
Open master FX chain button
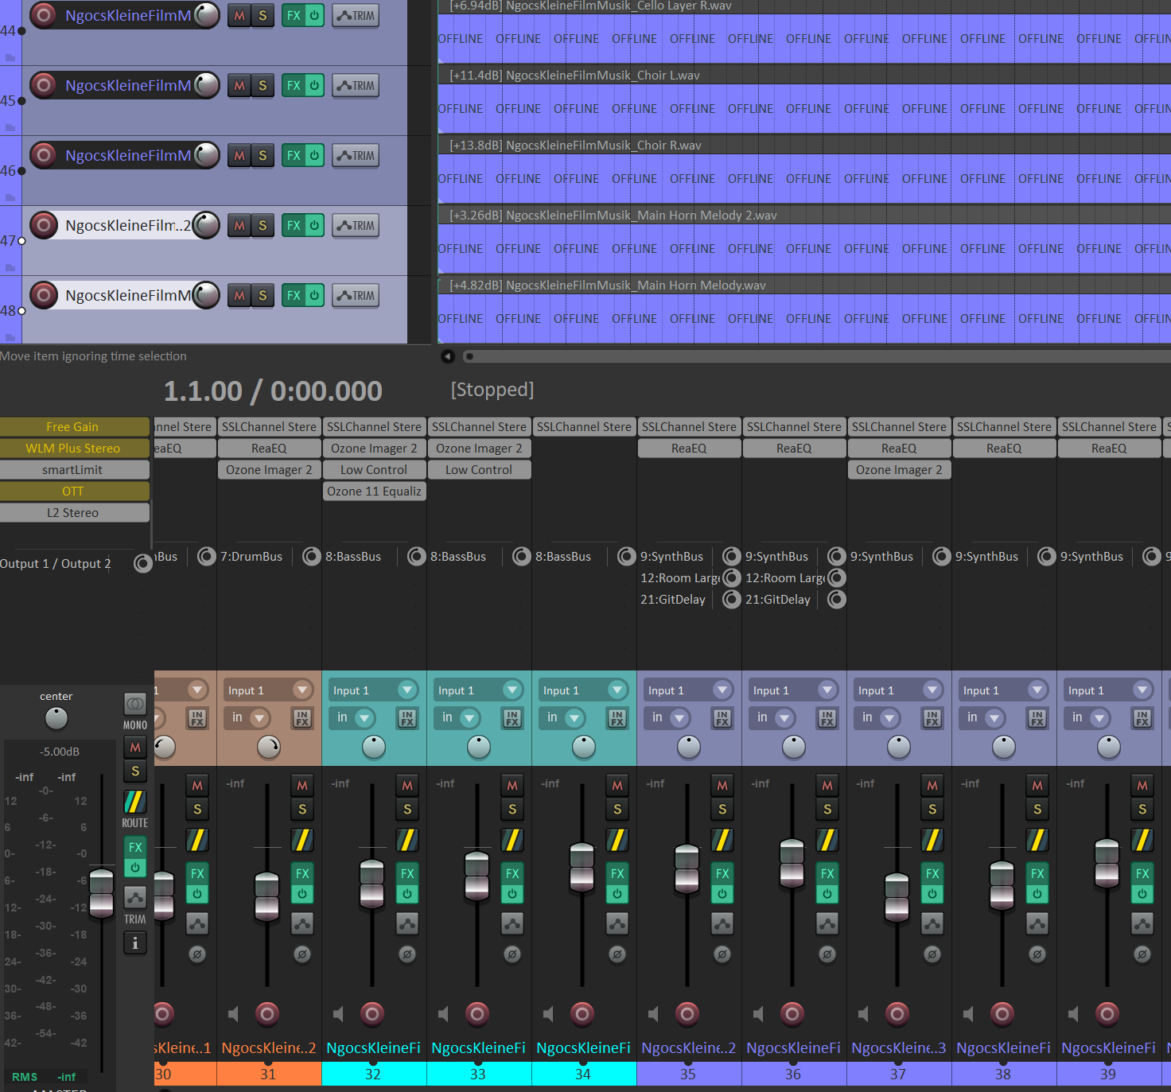tap(135, 847)
